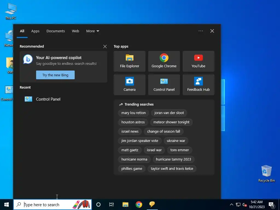This screenshot has width=280, height=210.
Task: Search trending 'joran van der sloot'
Action: (169, 113)
